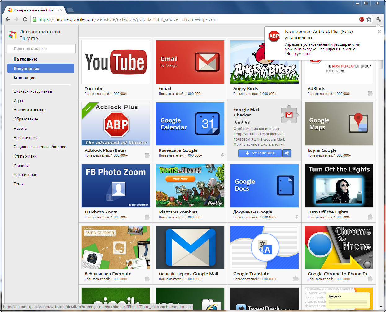Select Популярные in sidebar
The width and height of the screenshot is (386, 312).
pyautogui.click(x=41, y=68)
